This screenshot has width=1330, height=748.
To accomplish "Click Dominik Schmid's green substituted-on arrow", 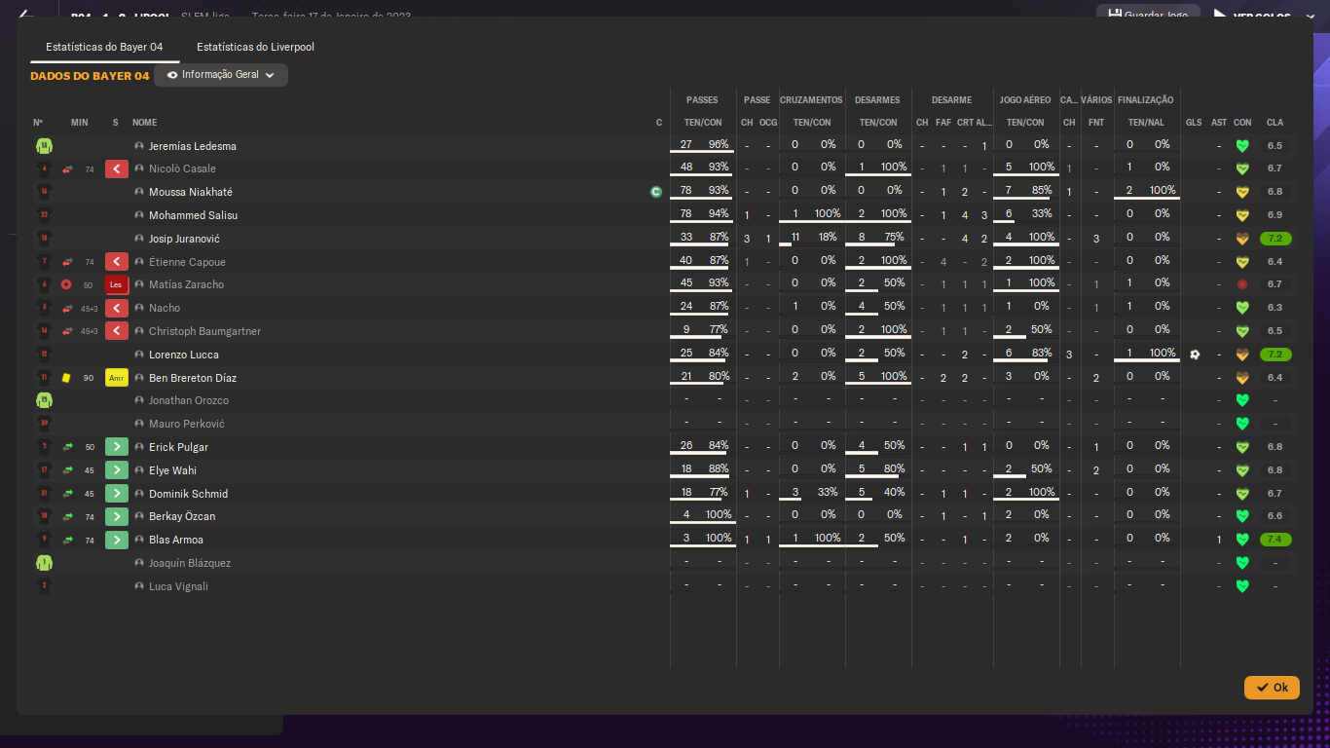I will click(x=117, y=494).
